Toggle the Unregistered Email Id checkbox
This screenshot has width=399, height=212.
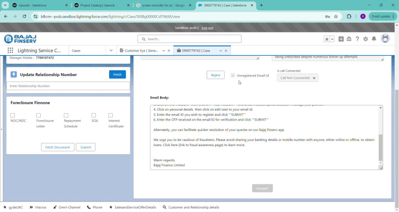click(x=233, y=75)
